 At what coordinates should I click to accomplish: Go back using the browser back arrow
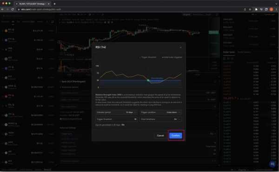[x=2, y=9]
